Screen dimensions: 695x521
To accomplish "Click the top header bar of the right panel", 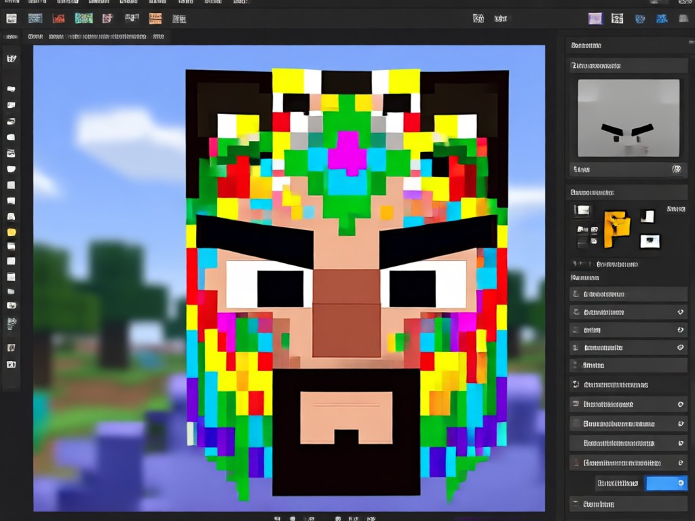I will pyautogui.click(x=629, y=45).
